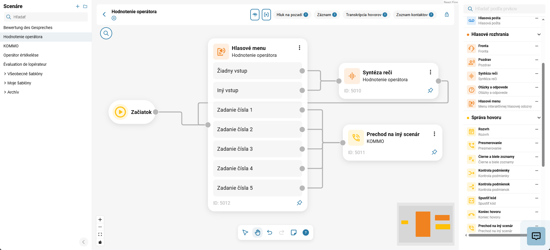The image size is (550, 250).
Task: Open the chat support widget
Action: click(536, 236)
